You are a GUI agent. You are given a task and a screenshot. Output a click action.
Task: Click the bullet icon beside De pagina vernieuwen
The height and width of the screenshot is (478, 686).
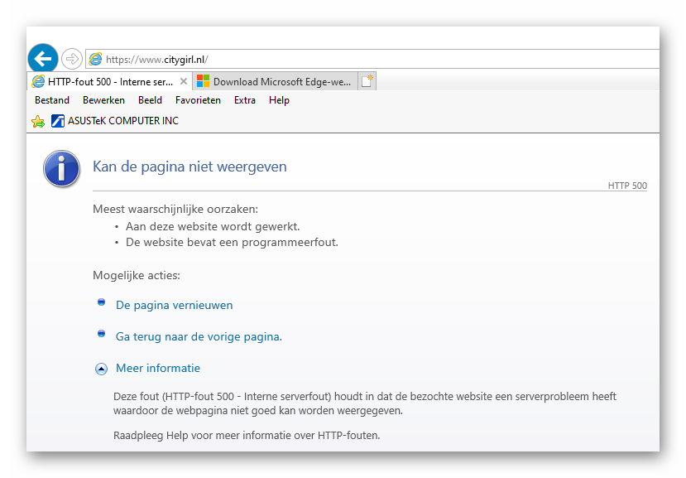click(x=101, y=303)
